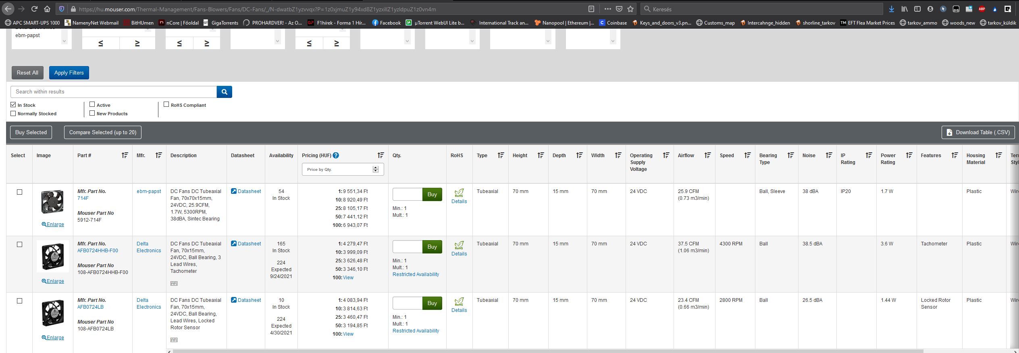This screenshot has width=1019, height=353.
Task: Open the GigaTorrents bookmark
Action: [x=220, y=23]
